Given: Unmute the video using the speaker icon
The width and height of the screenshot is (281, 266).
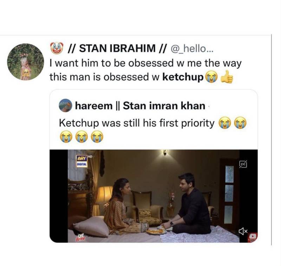Looking at the screenshot, I should tap(243, 231).
